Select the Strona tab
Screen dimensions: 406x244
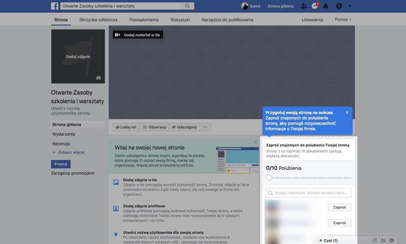(61, 20)
